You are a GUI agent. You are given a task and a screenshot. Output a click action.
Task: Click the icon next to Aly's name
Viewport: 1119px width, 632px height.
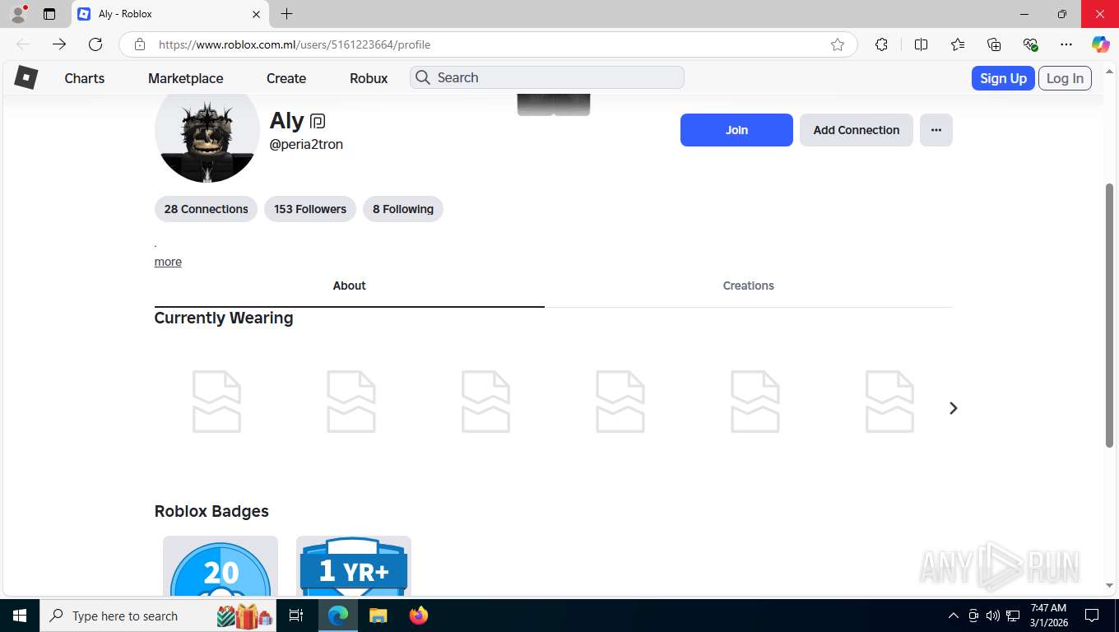[318, 122]
